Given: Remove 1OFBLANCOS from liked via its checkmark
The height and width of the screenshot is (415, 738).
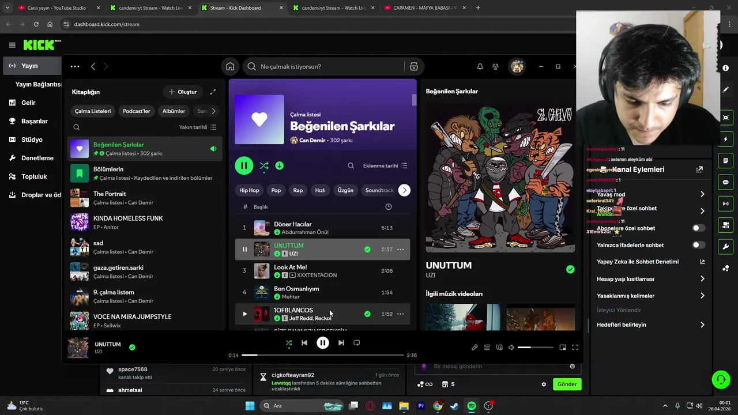Looking at the screenshot, I should click(367, 314).
